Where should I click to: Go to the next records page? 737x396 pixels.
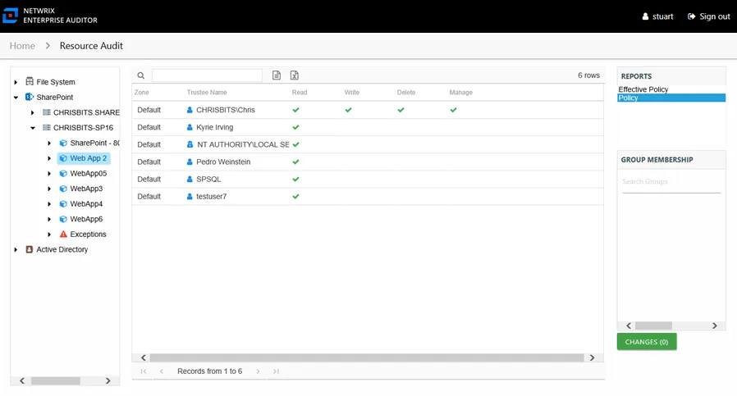[x=258, y=371]
